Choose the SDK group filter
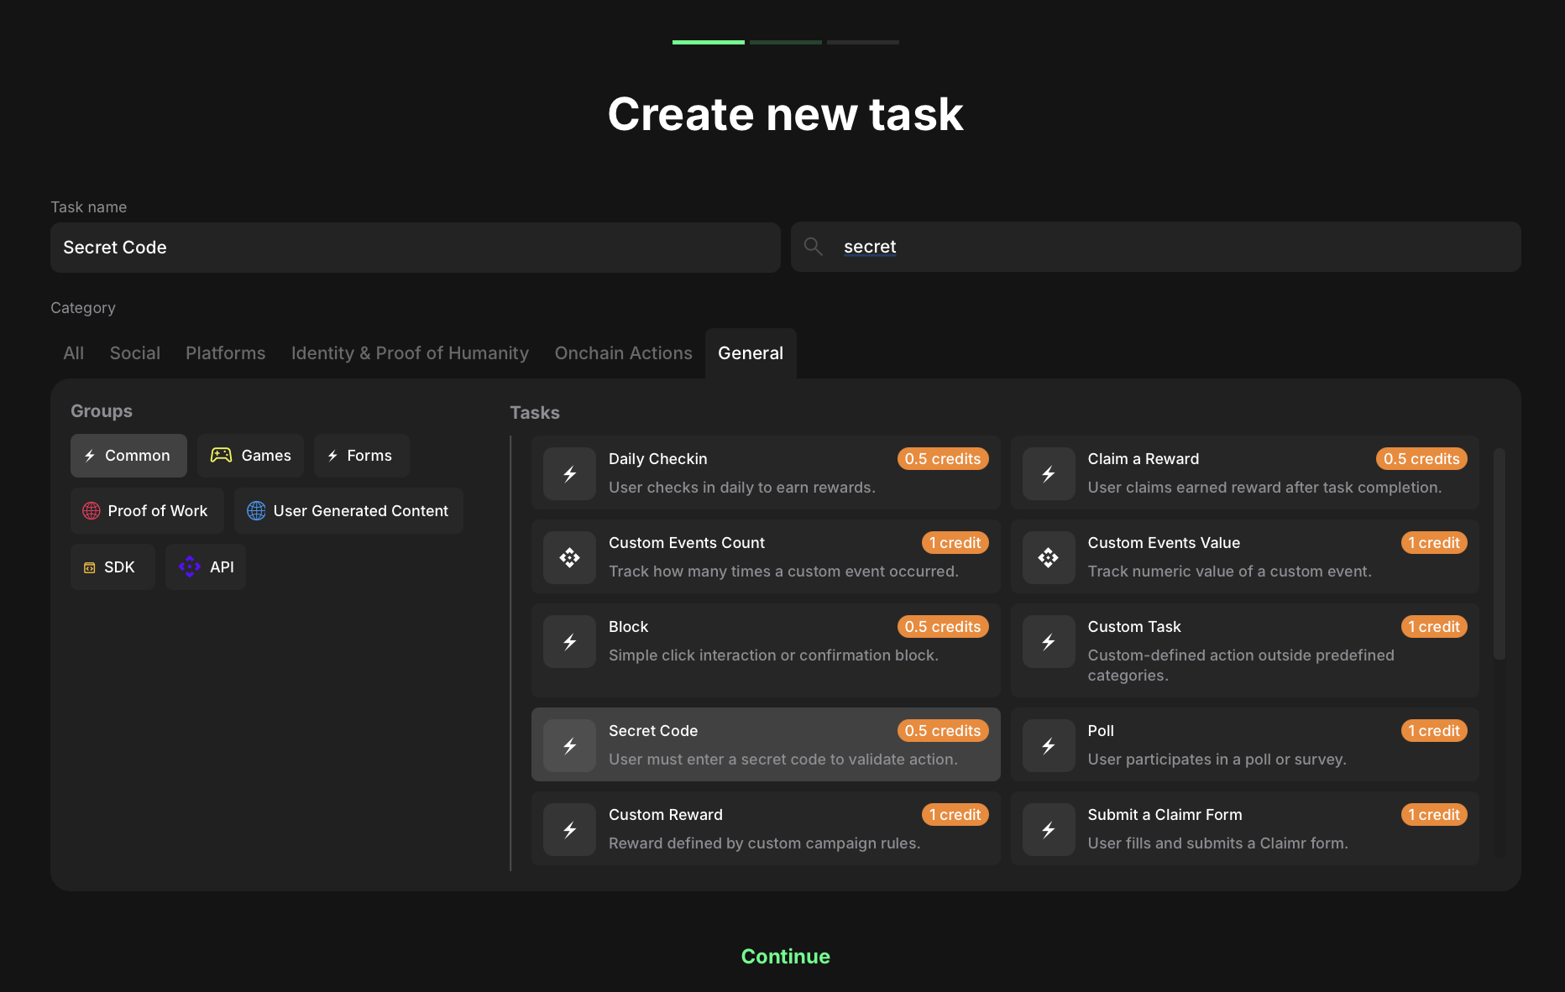The height and width of the screenshot is (992, 1565). coord(112,567)
